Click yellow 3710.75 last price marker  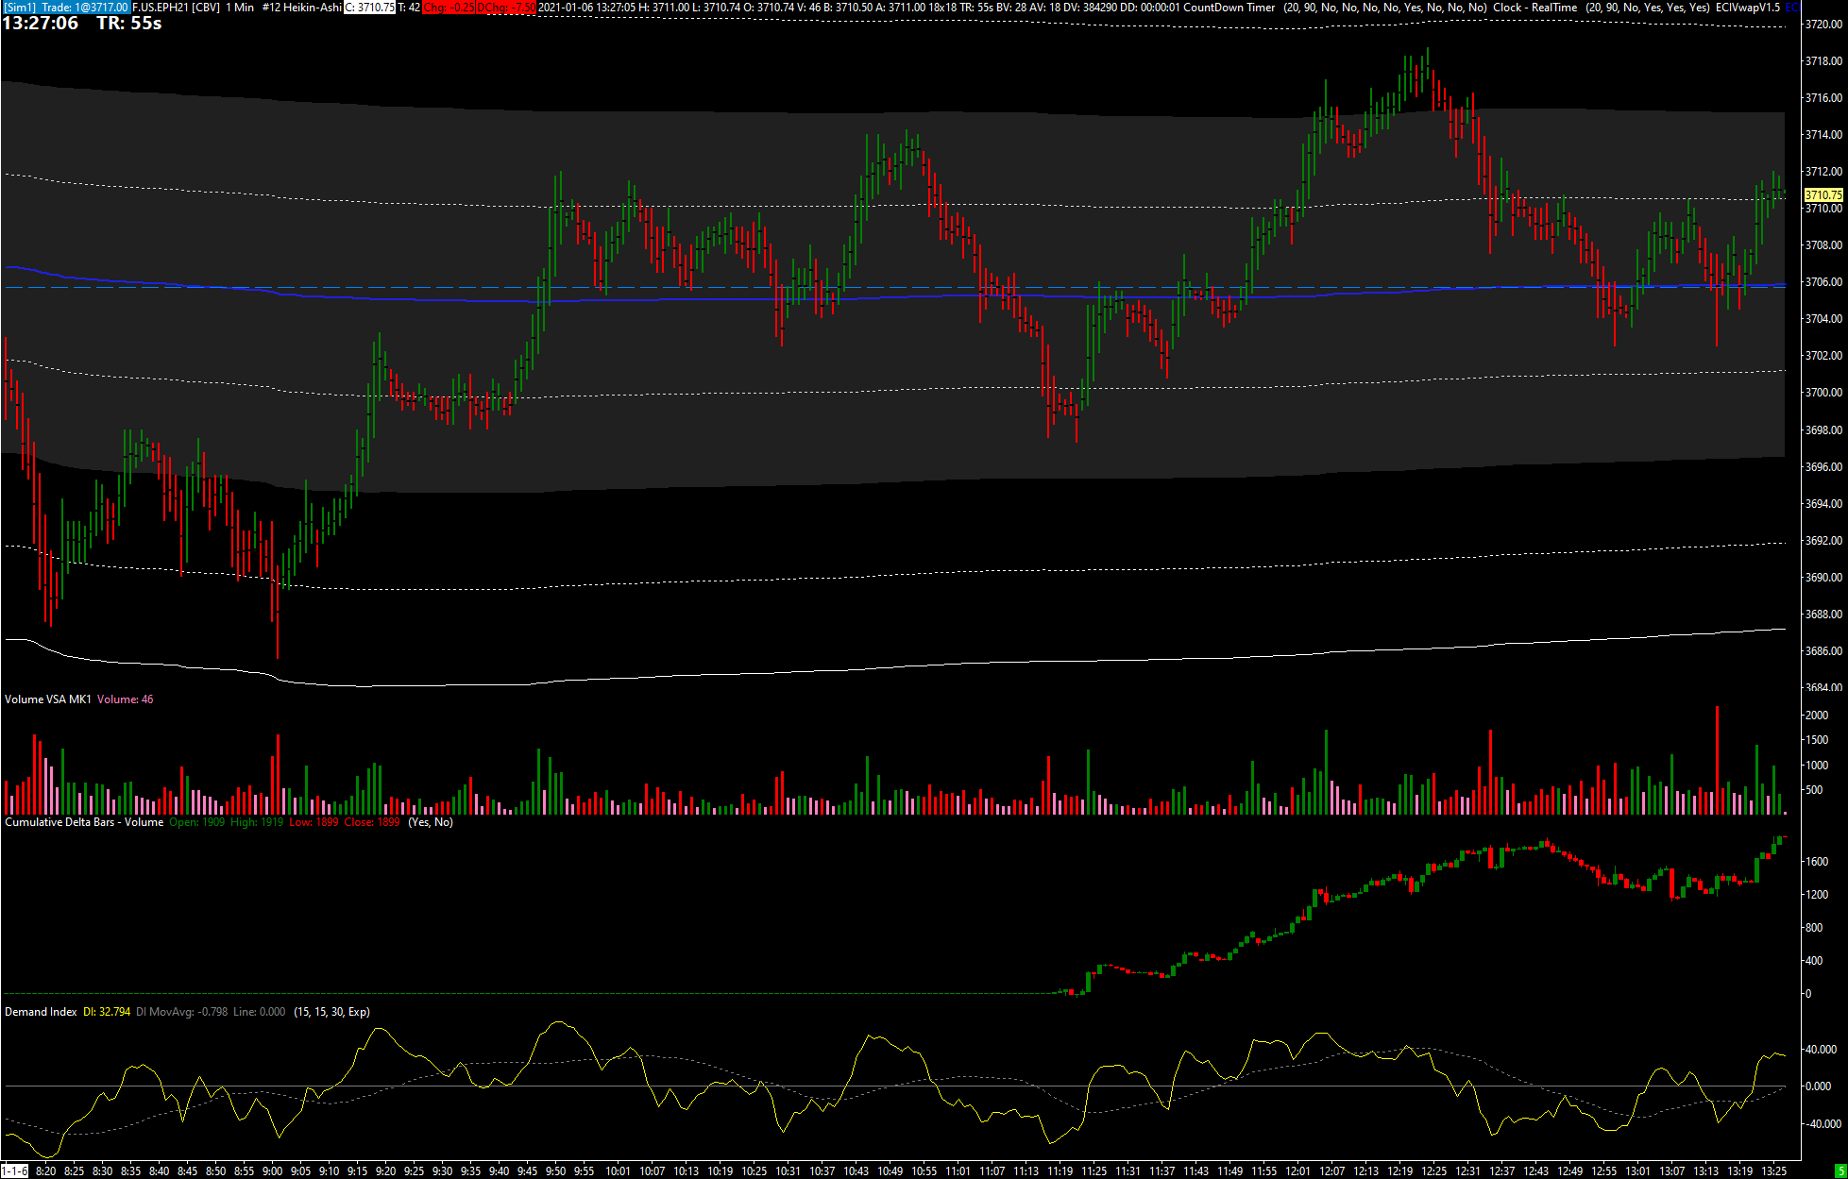[x=1823, y=194]
